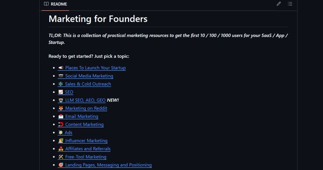Open the SEO link

click(x=69, y=92)
